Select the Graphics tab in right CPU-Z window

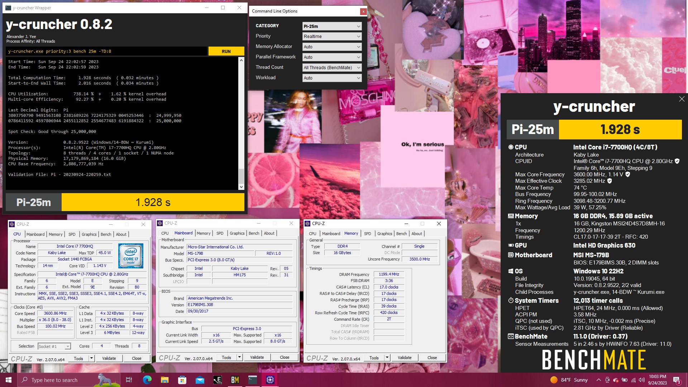[x=385, y=234]
